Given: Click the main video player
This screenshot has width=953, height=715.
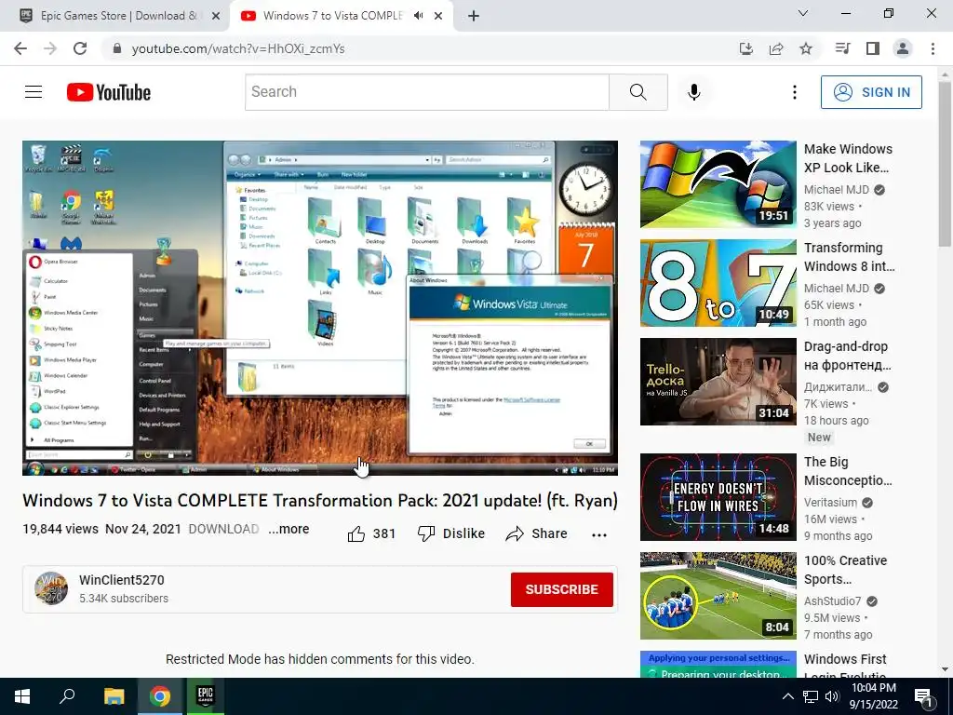Looking at the screenshot, I should (320, 307).
